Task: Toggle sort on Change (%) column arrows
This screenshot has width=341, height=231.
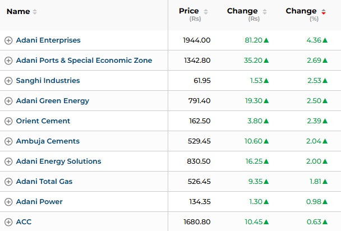Action: tap(324, 12)
